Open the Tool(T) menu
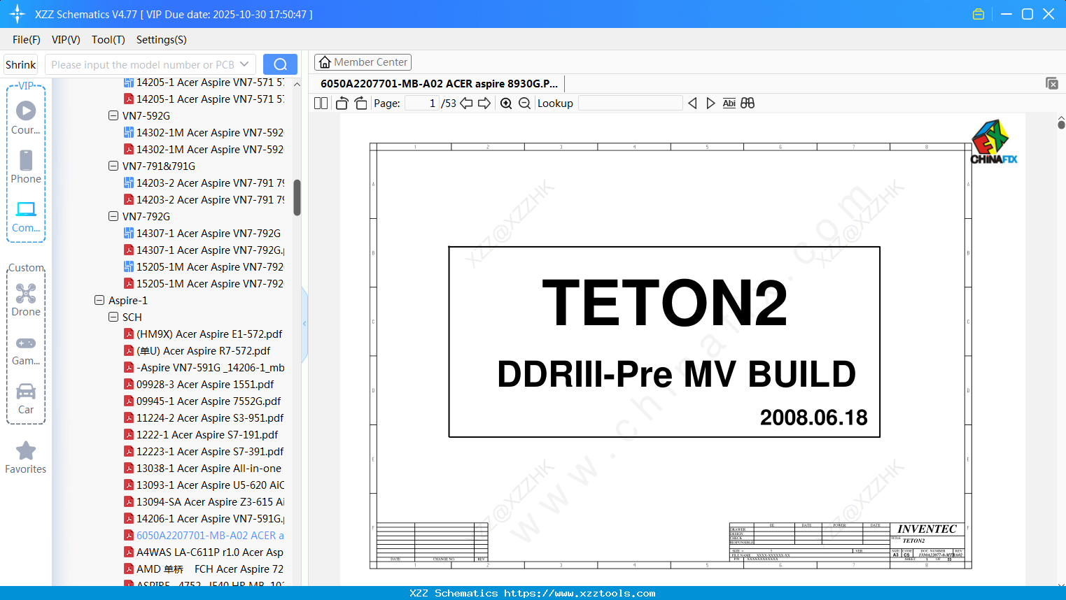Image resolution: width=1066 pixels, height=600 pixels. point(108,40)
